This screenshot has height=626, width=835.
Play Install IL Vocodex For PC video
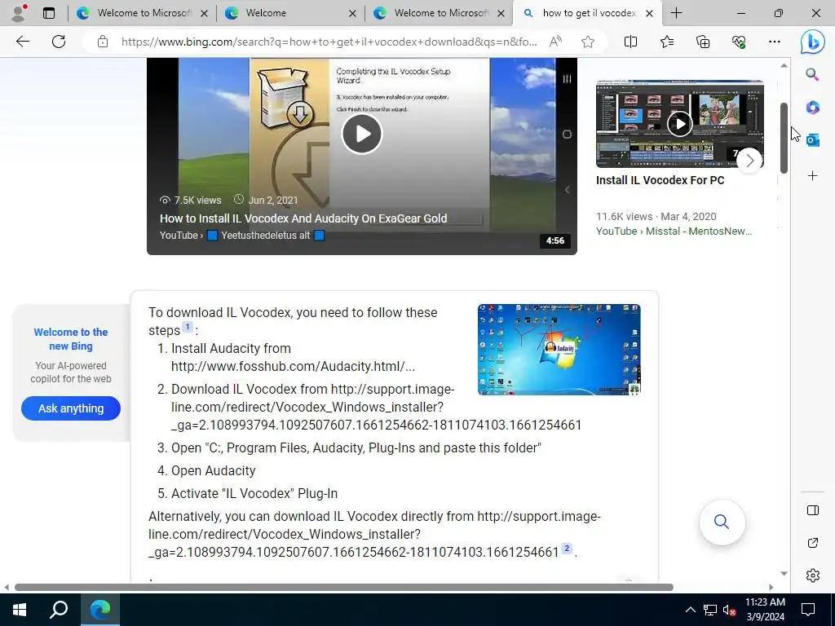click(x=679, y=124)
